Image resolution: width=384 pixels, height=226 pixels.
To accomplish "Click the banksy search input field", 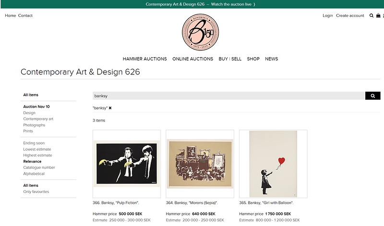I will coord(228,96).
